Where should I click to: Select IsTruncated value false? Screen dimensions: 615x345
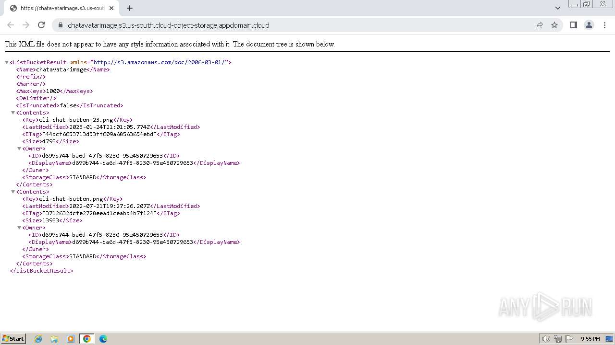[68, 105]
